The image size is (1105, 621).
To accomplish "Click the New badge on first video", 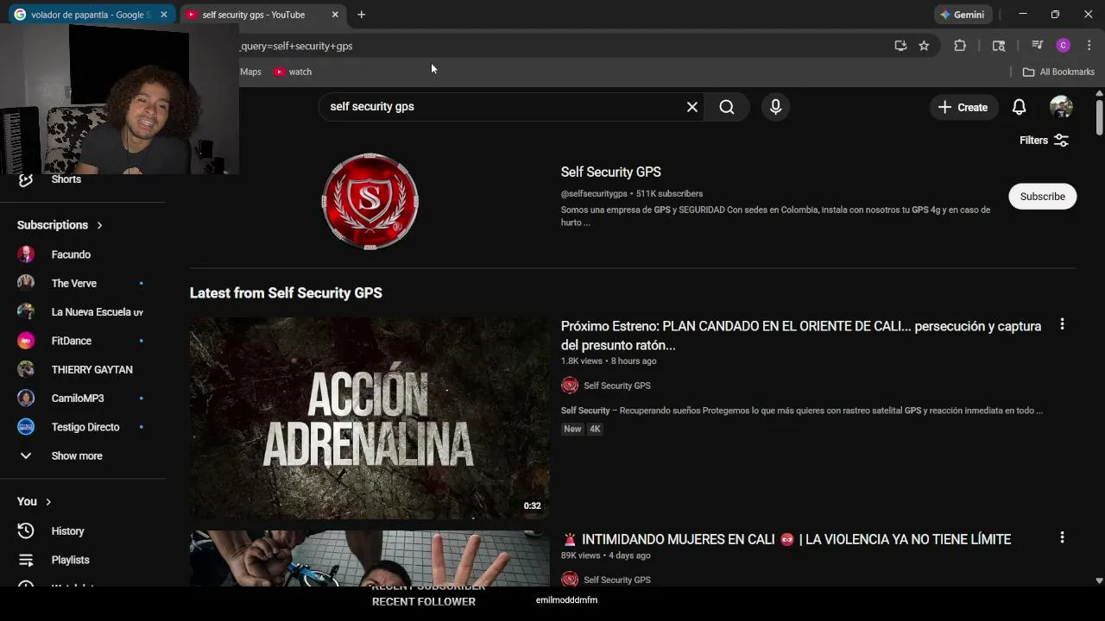I will 572,429.
